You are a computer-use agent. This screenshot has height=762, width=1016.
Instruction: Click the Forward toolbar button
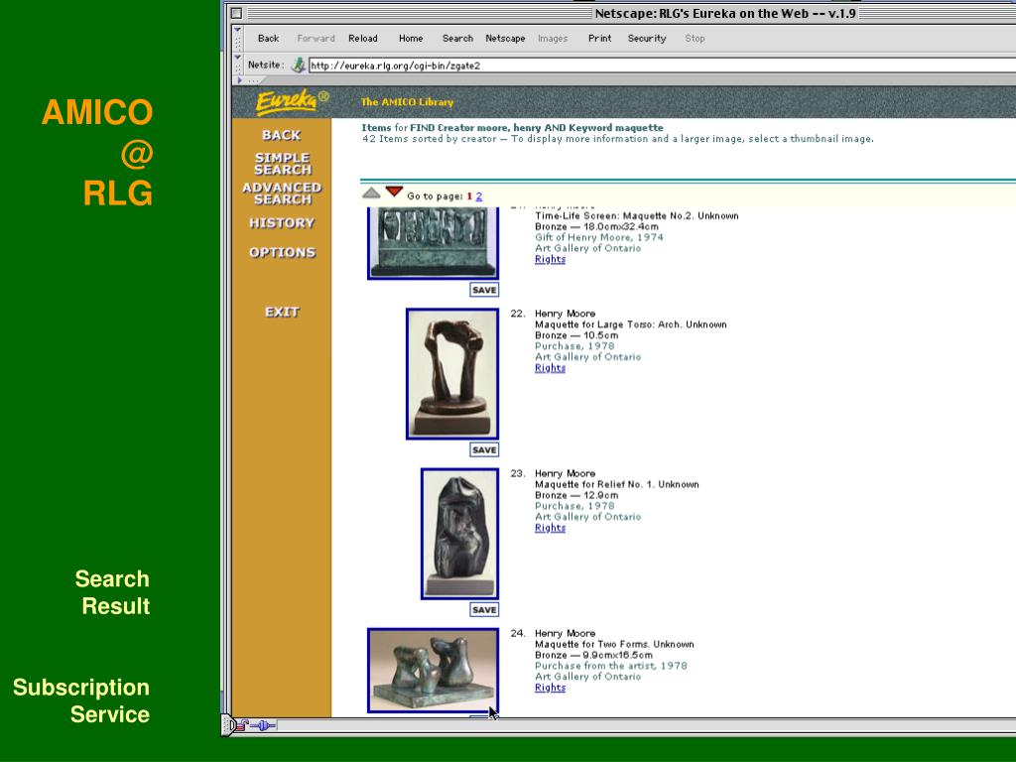(x=316, y=39)
